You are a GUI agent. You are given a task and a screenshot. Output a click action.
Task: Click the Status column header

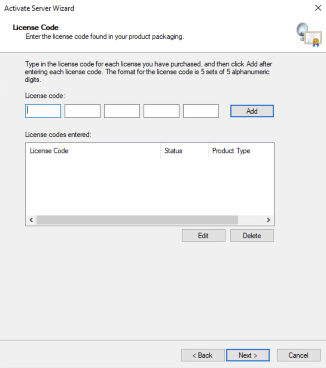coord(184,151)
